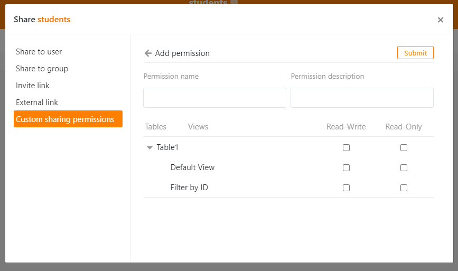The width and height of the screenshot is (458, 271).
Task: Open the Share to user section
Action: (39, 52)
